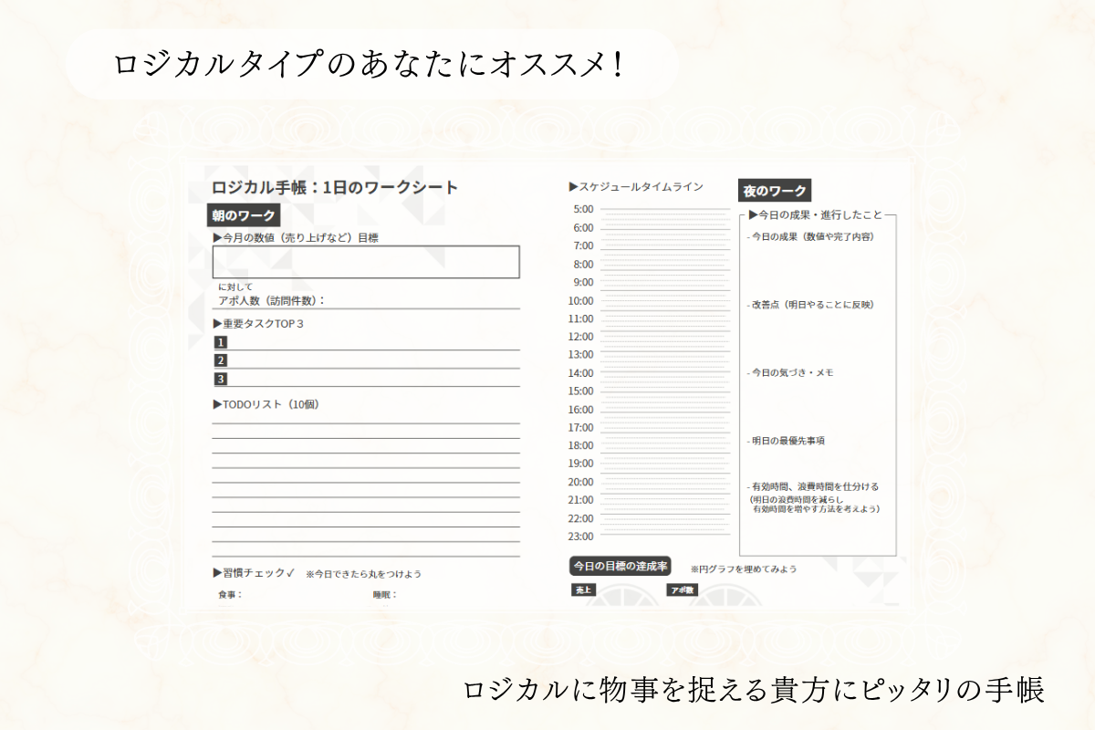The width and height of the screenshot is (1095, 730).
Task: Click the 5:00 slot in the schedule timeline
Action: [x=665, y=210]
